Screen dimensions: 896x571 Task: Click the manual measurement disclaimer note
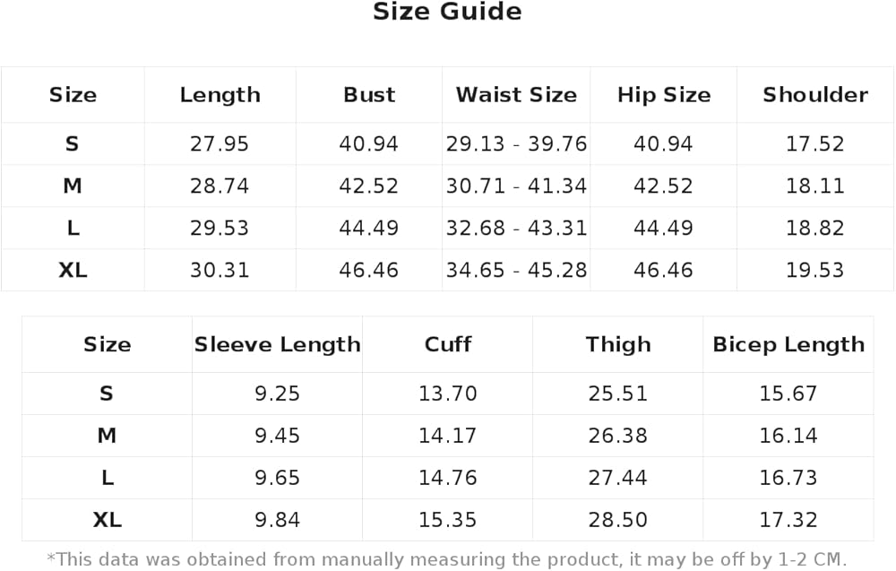tap(446, 559)
